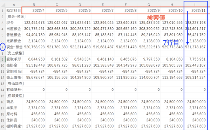Click cell value 100,879,725

(x=57, y=65)
